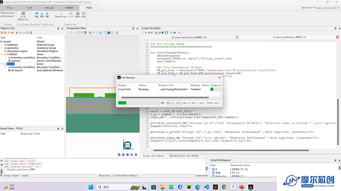Move object up in Objects Tree toolbar

point(2,33)
